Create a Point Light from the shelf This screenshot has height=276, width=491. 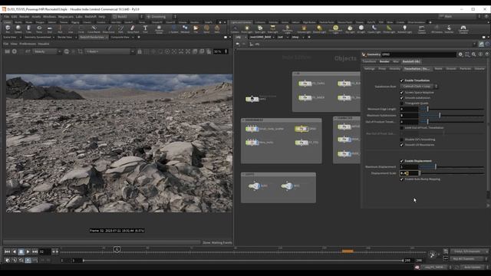[x=247, y=29]
